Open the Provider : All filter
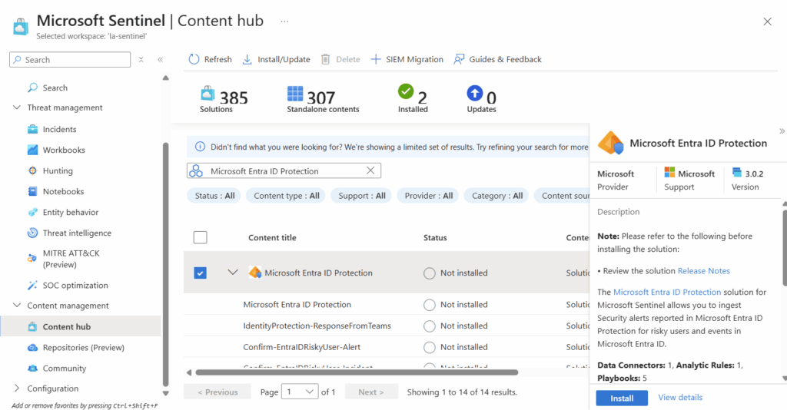The width and height of the screenshot is (787, 410). click(428, 196)
